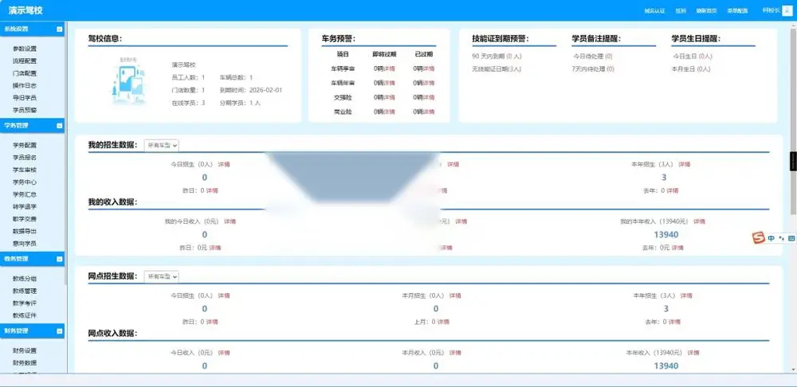The image size is (797, 387).
Task: Click the 13940 value under 我的本年收入
Action: pos(665,235)
